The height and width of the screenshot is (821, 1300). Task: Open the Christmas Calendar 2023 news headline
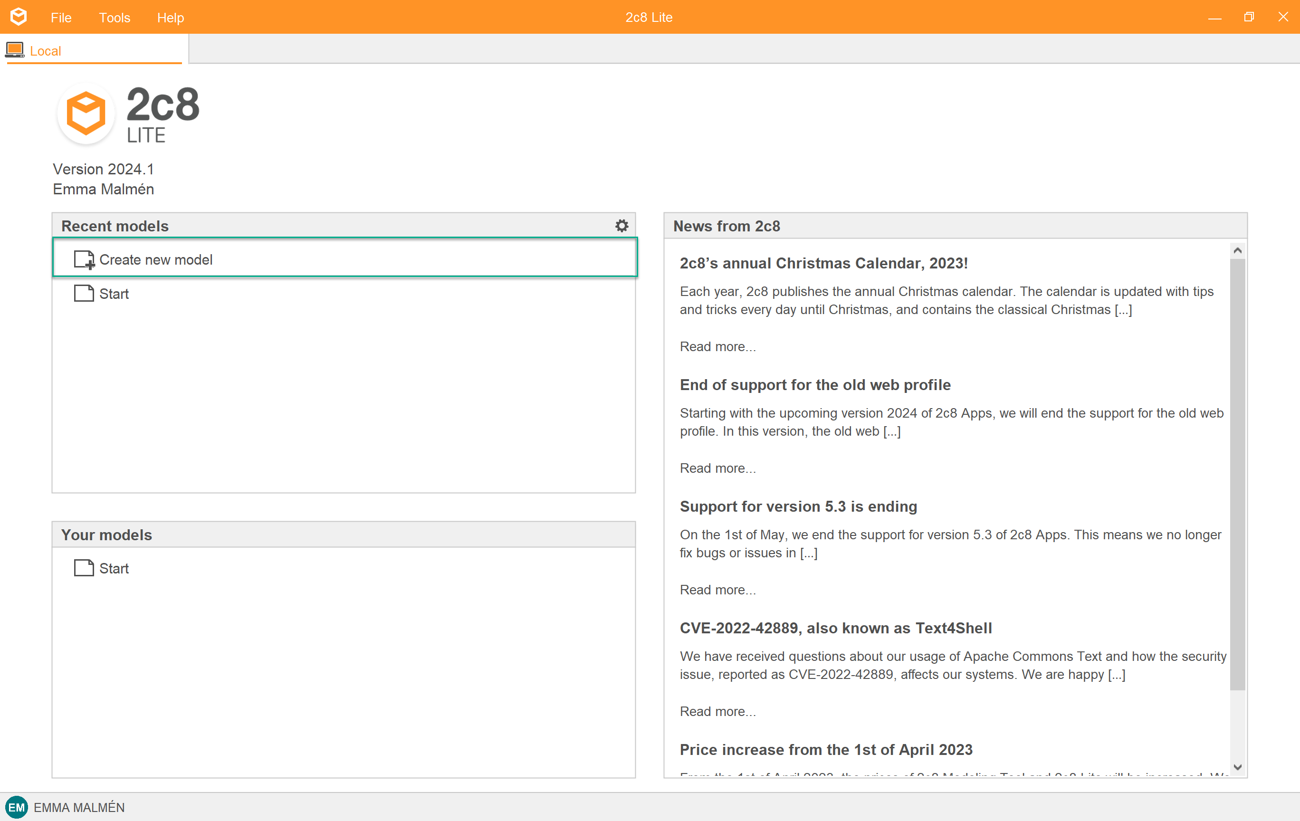coord(824,263)
